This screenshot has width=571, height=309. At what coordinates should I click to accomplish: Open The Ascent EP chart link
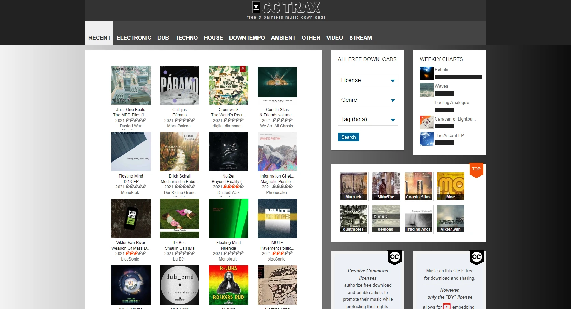point(449,135)
